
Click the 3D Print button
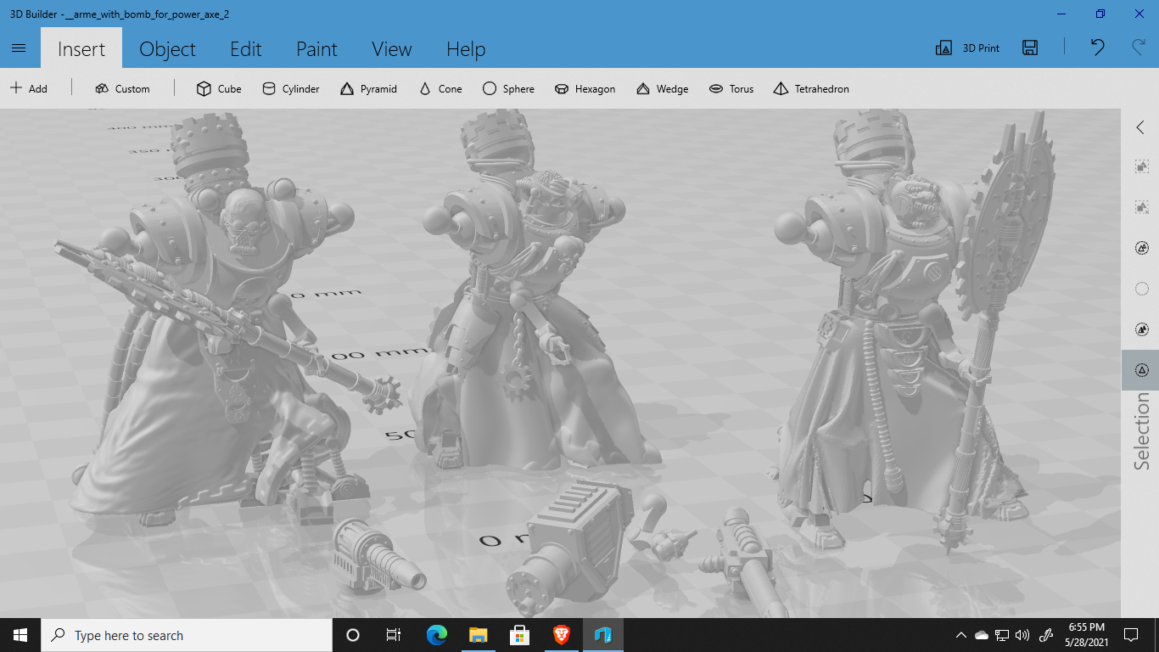pos(967,48)
